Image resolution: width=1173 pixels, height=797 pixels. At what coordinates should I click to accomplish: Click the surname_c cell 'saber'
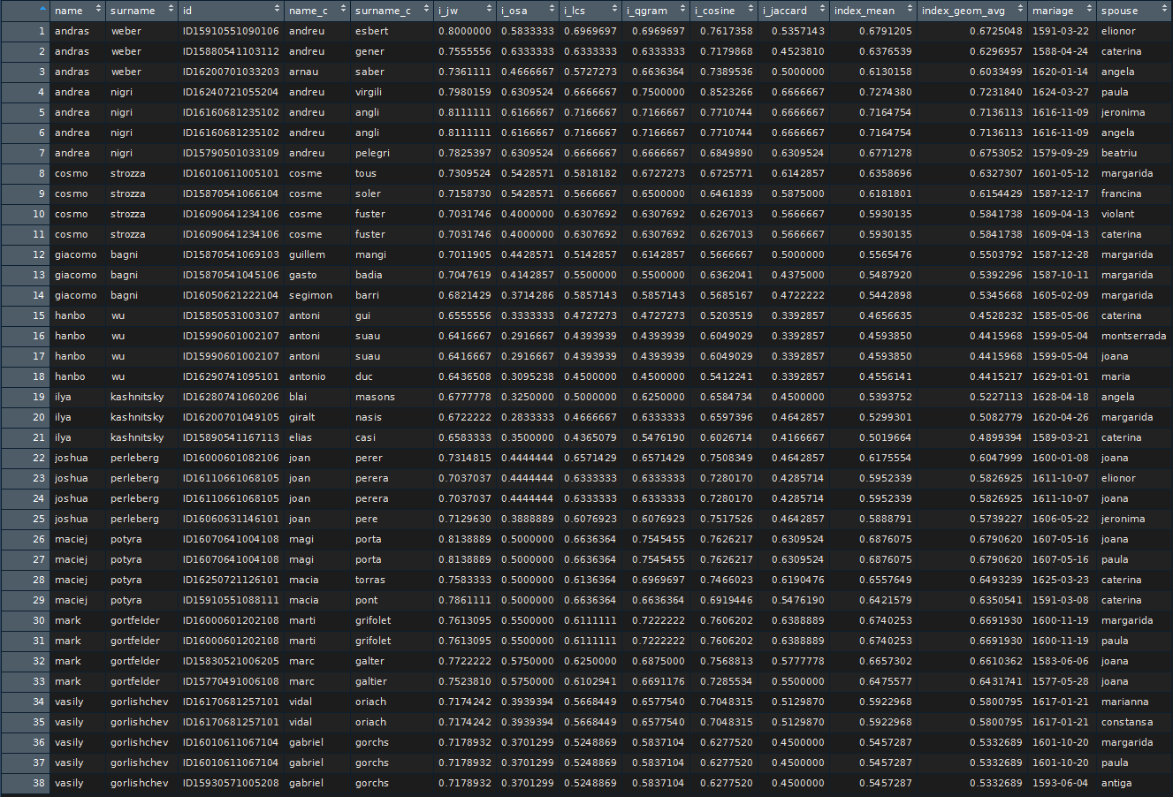point(369,72)
